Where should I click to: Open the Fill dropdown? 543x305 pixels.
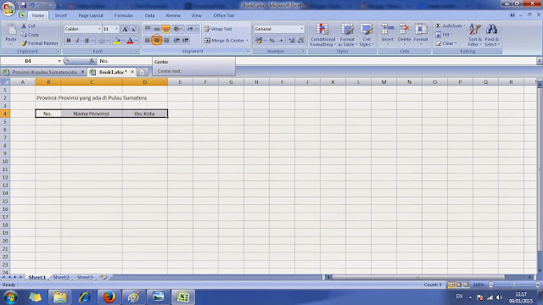point(444,35)
